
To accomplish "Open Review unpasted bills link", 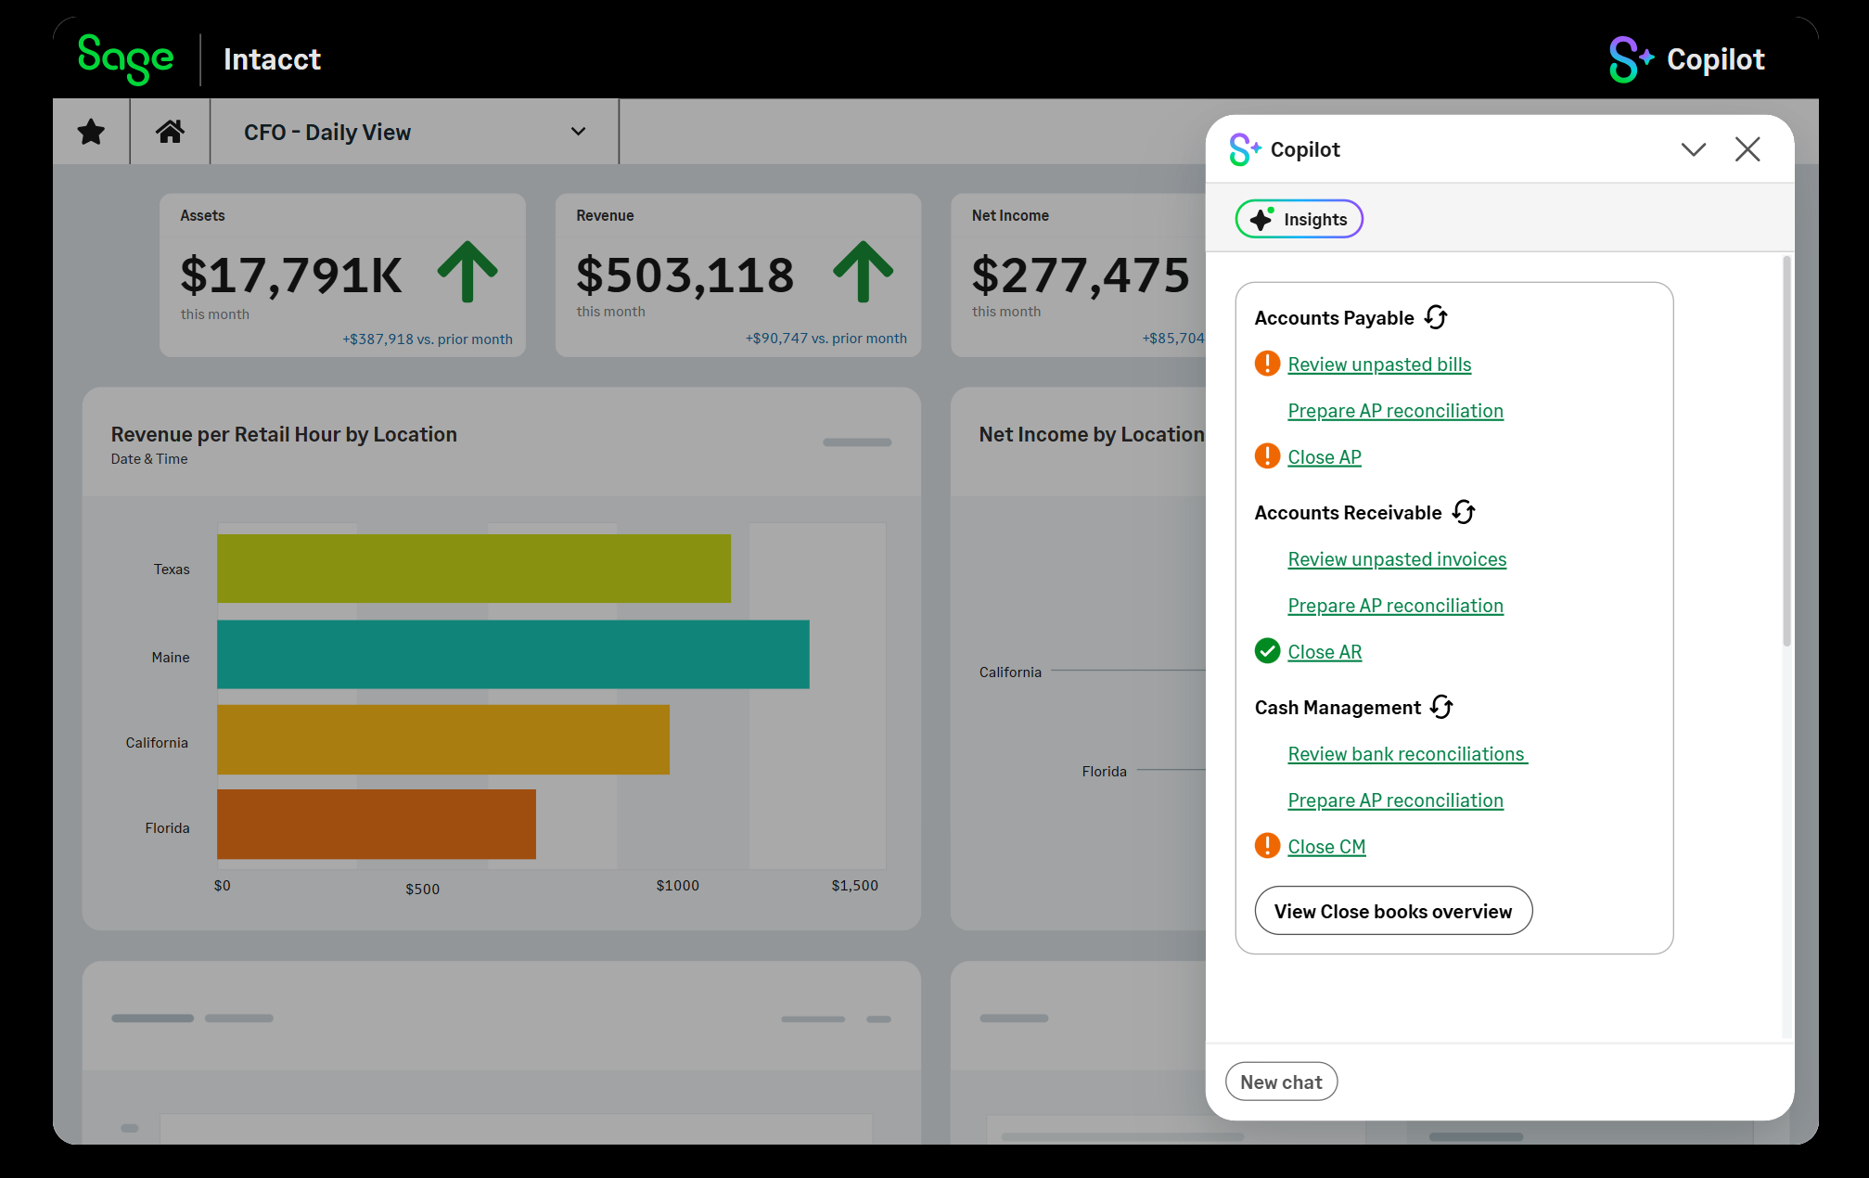I will click(1379, 365).
